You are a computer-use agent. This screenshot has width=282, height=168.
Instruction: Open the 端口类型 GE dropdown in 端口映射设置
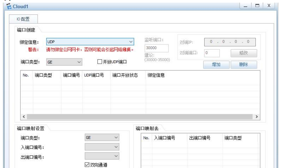pos(102,138)
